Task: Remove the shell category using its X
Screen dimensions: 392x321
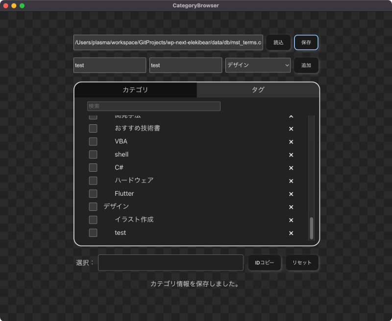Action: [291, 155]
